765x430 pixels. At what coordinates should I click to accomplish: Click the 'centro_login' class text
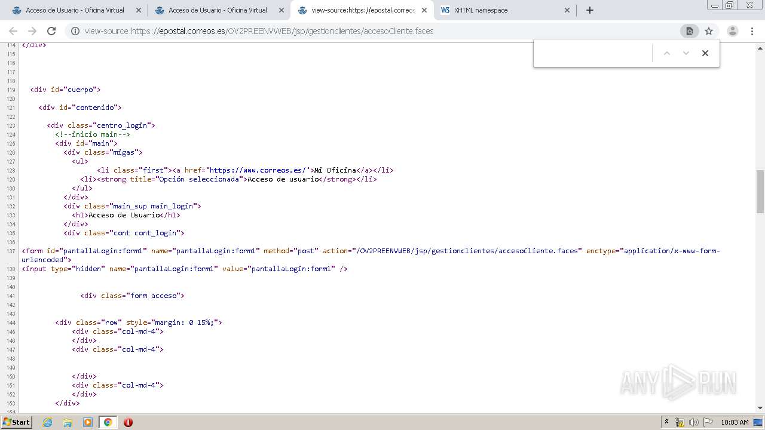click(x=123, y=125)
